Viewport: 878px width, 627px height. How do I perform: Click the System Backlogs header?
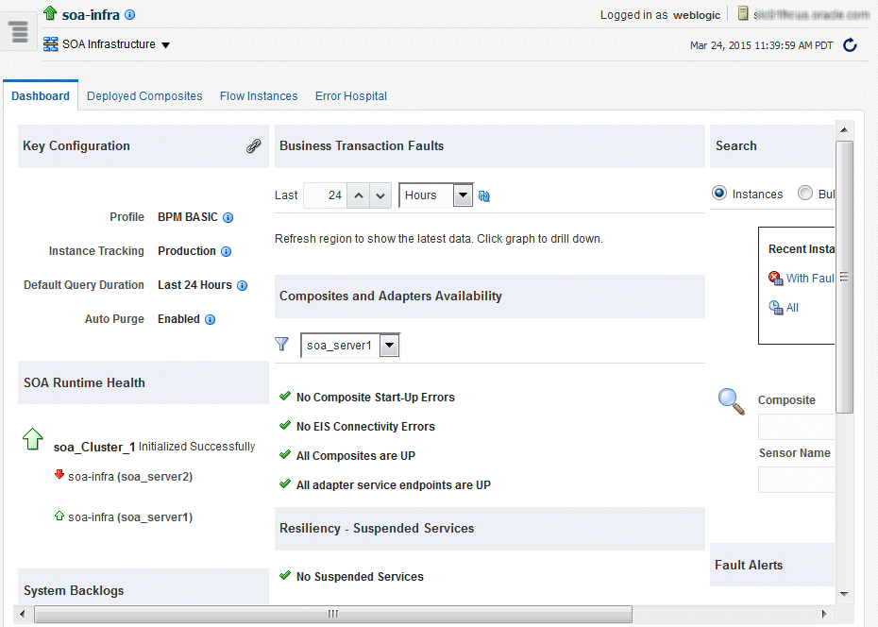(x=144, y=587)
